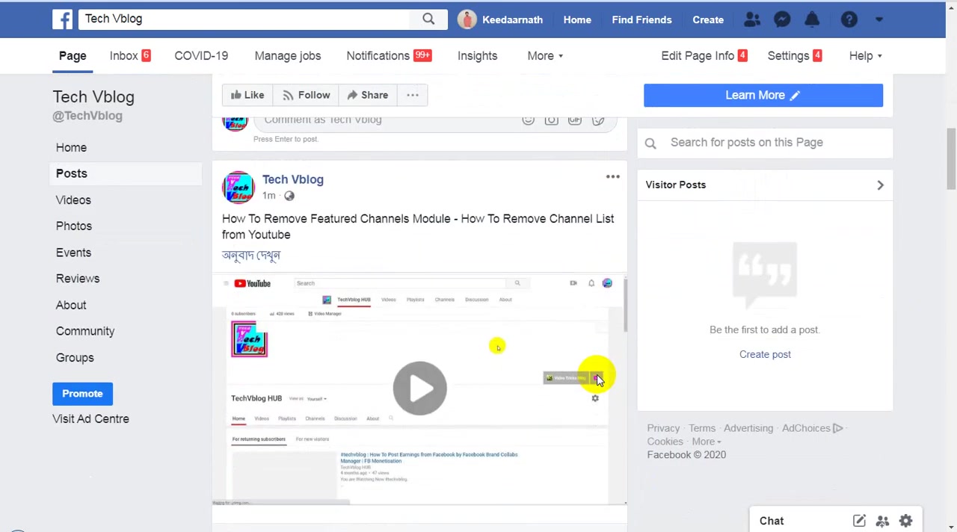This screenshot has width=957, height=532.
Task: Click the search magnifier button
Action: pyautogui.click(x=428, y=19)
